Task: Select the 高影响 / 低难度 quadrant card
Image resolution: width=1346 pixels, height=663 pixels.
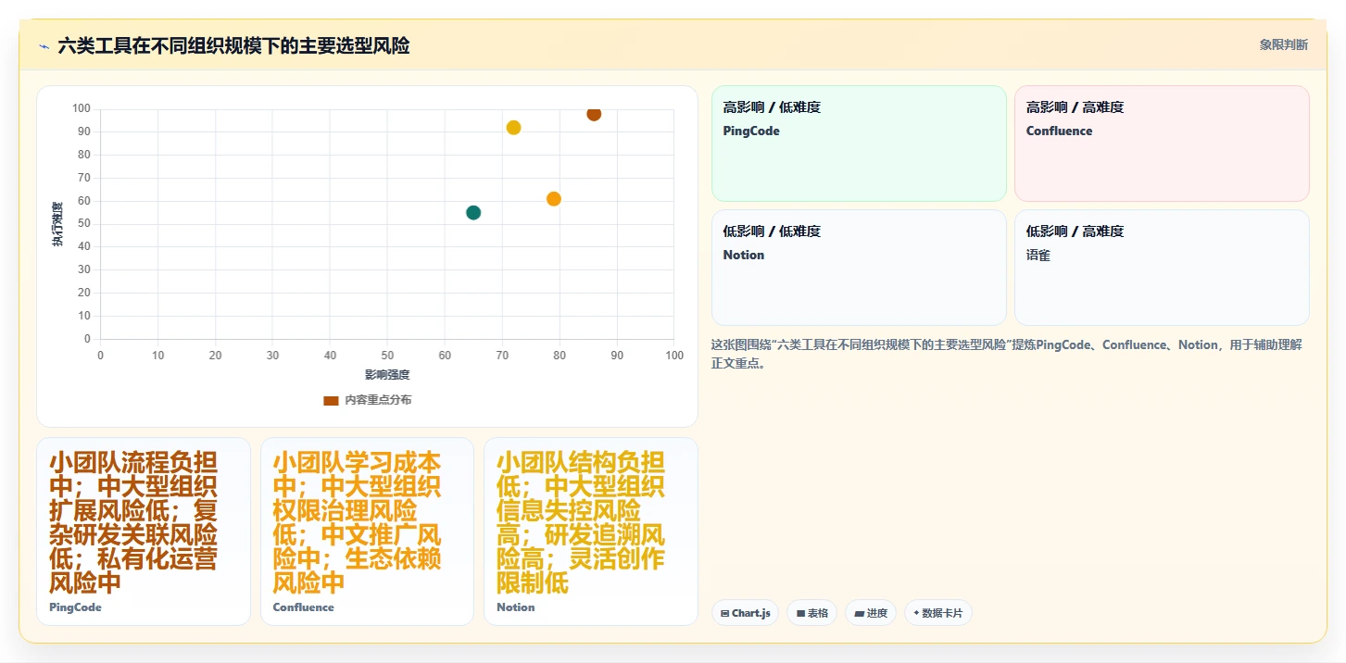Action: tap(859, 144)
